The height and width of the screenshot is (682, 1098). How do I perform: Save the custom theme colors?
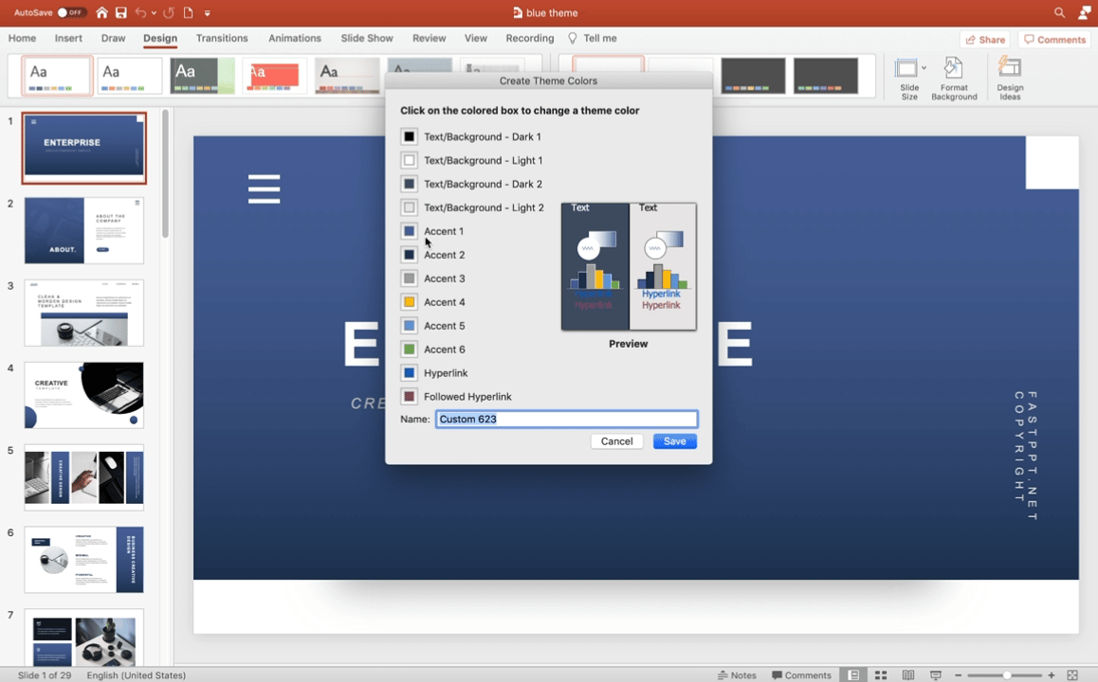674,440
